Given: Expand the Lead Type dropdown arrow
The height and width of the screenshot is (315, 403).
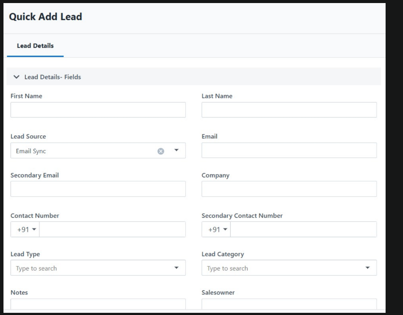Looking at the screenshot, I should 176,268.
